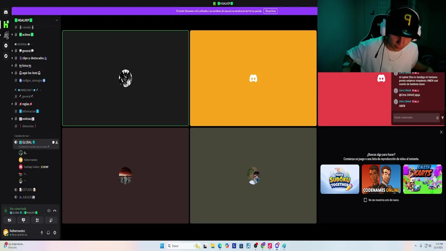The image size is (446, 251).
Task: Open the taskbar clock and date
Action: click(438, 246)
